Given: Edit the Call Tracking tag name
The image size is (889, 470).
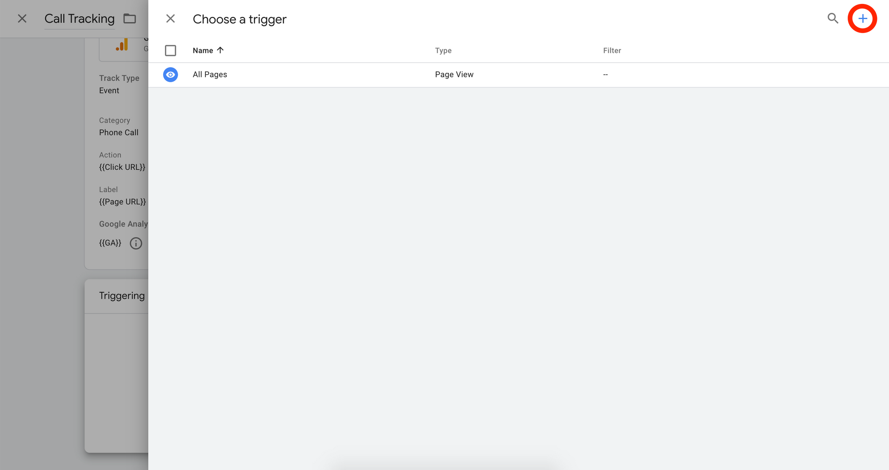Looking at the screenshot, I should pyautogui.click(x=80, y=19).
